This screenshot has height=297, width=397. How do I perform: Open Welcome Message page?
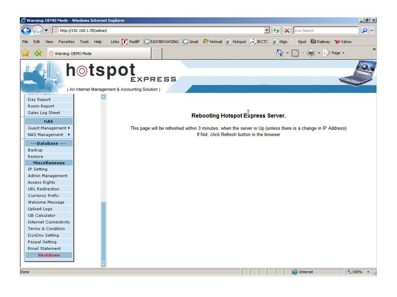click(49, 202)
